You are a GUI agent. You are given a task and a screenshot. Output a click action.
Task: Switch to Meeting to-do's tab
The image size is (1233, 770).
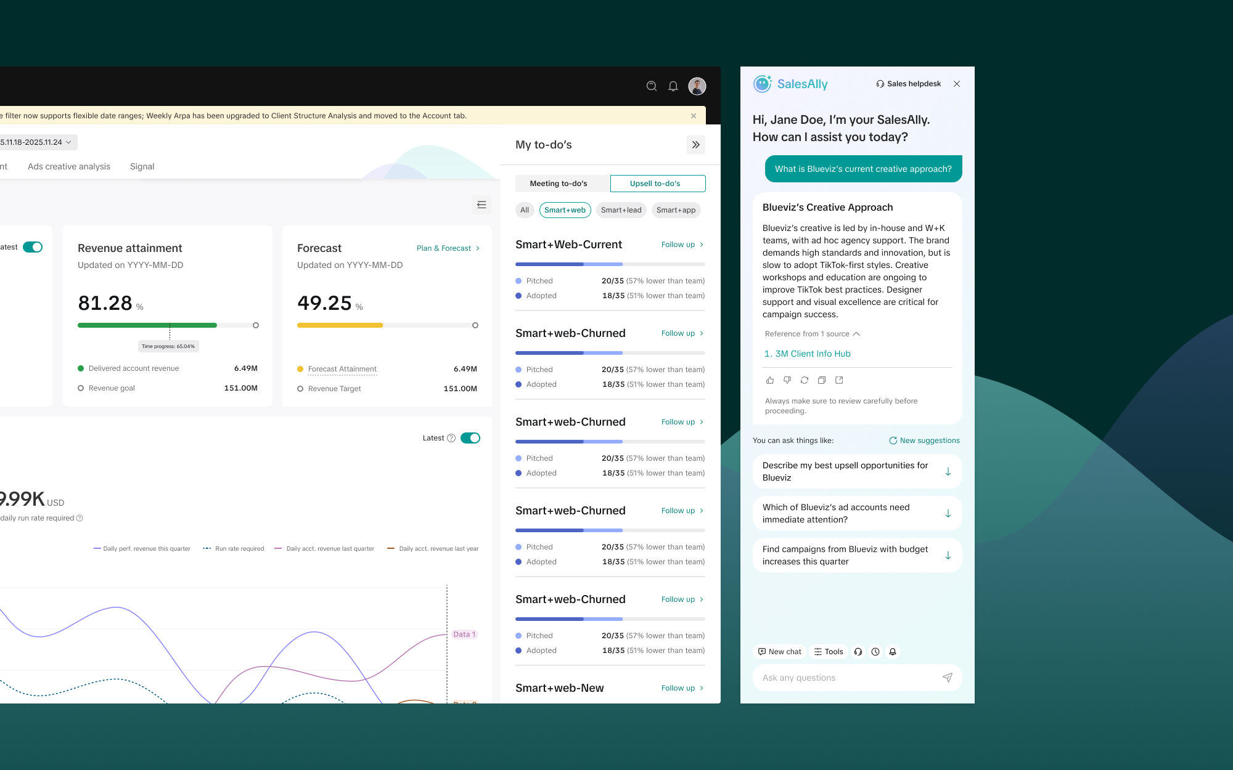pyautogui.click(x=559, y=184)
